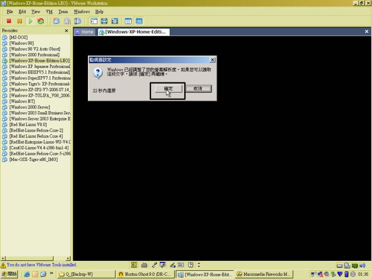
Task: Select [Windows 98 V2 Auto Ghost] favorite
Action: point(34,49)
